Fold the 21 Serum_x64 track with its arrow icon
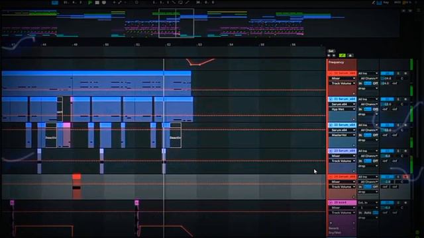This screenshot has height=238, width=424. 331,99
